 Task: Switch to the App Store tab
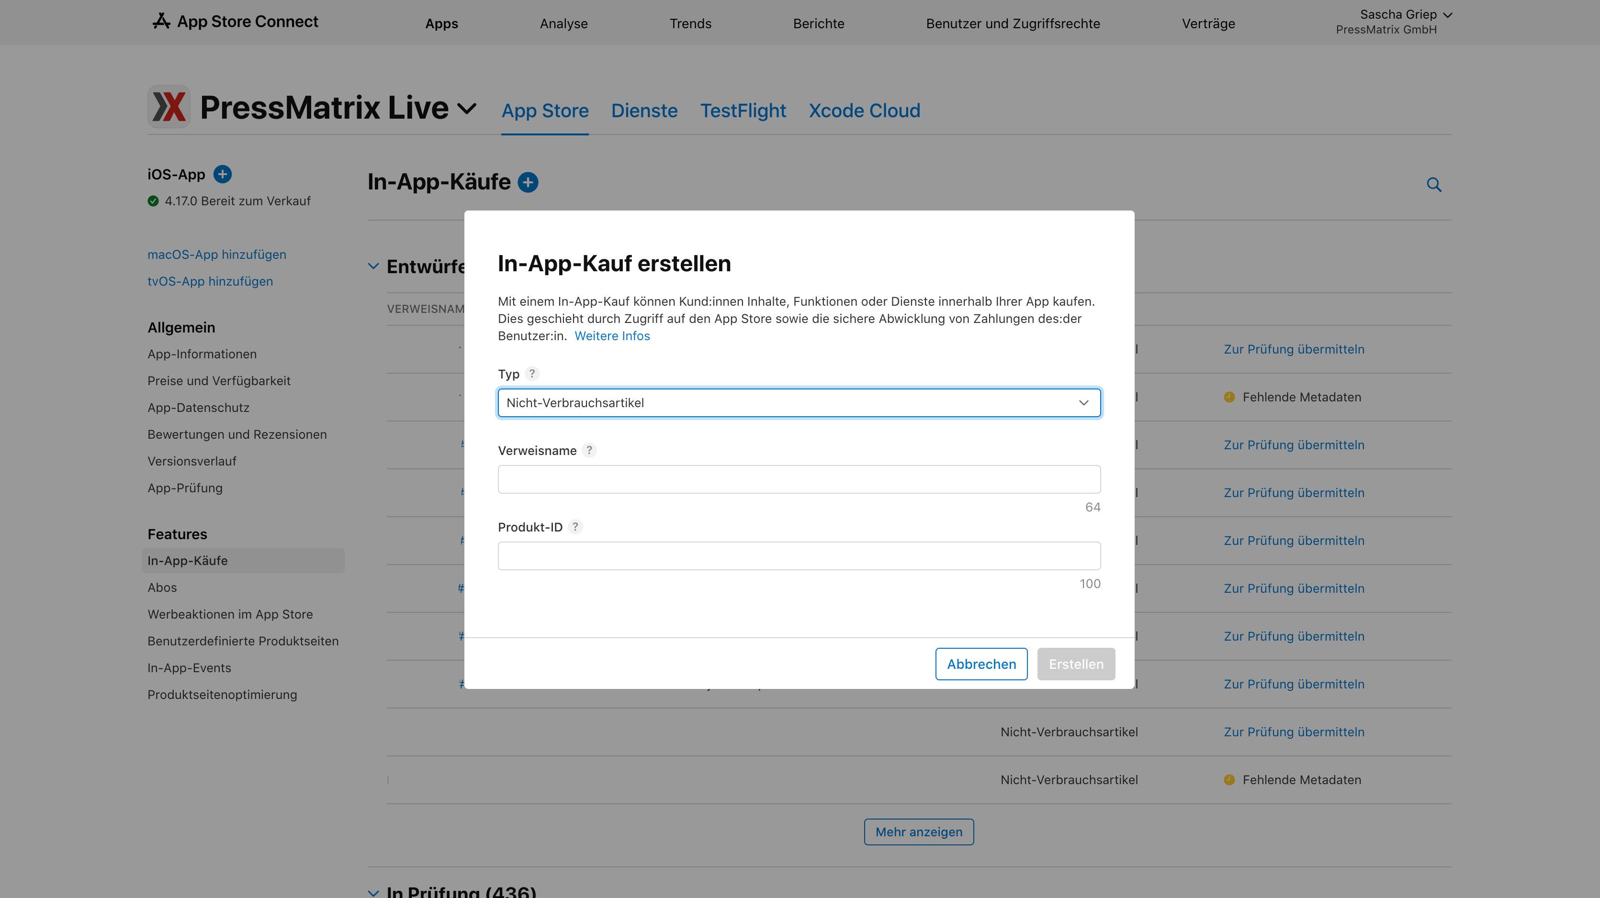tap(545, 111)
